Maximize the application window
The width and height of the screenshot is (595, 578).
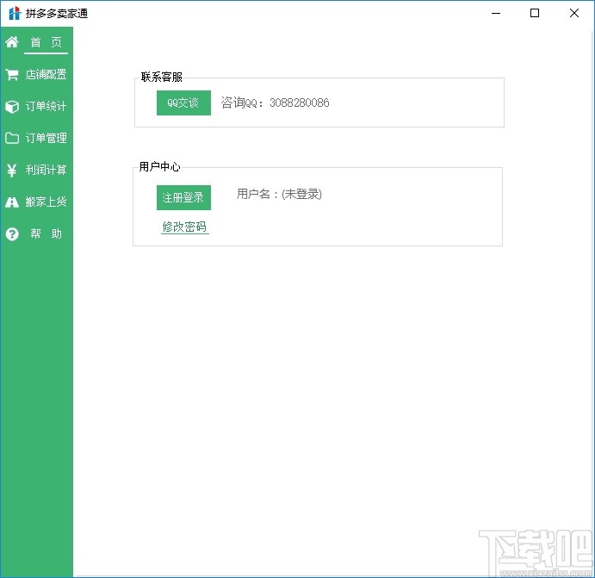tap(535, 13)
